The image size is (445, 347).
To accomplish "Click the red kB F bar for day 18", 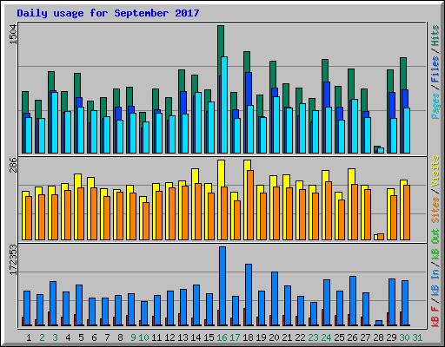I will tap(244, 317).
